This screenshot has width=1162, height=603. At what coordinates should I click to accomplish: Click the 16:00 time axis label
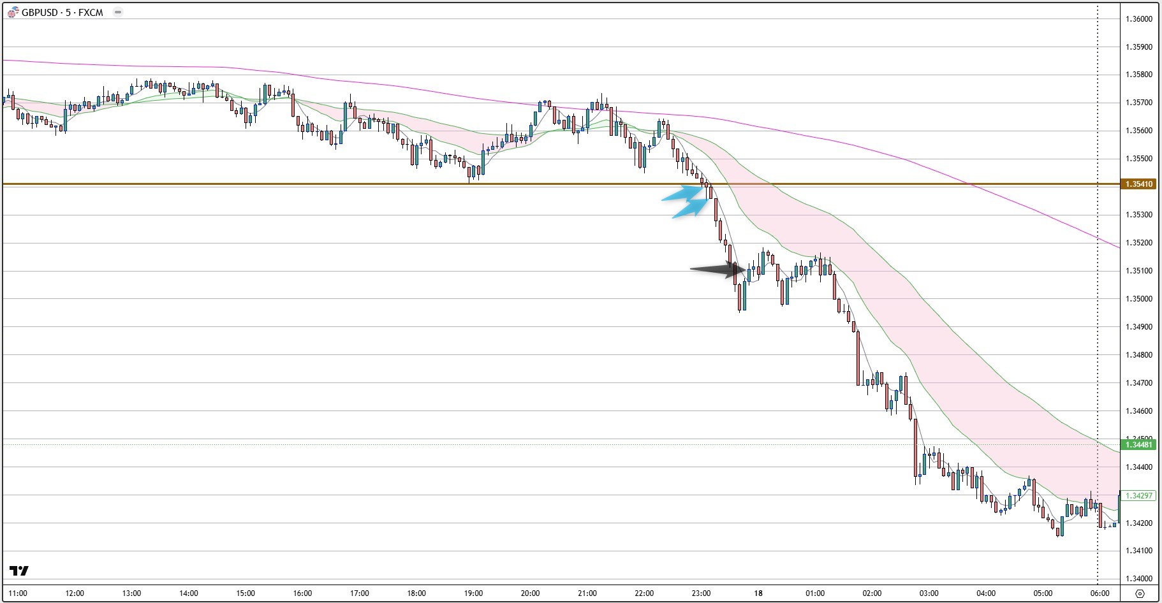pos(302,593)
